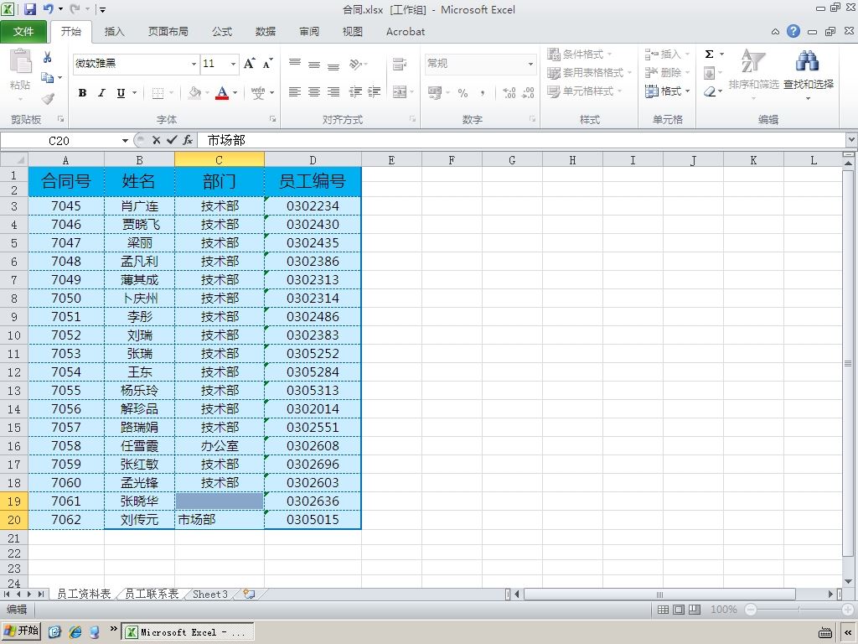Click the red font color A icon

pyautogui.click(x=221, y=92)
